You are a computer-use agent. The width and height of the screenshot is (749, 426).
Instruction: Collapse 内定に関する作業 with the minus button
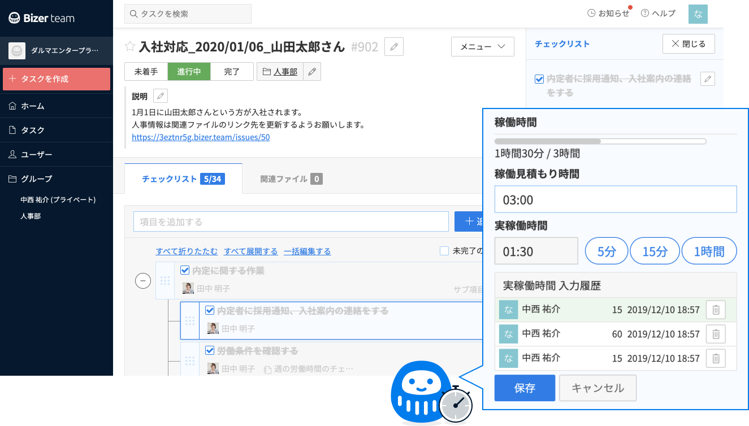pyautogui.click(x=143, y=280)
